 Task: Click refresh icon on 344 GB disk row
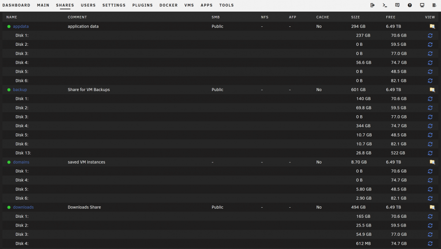430,126
